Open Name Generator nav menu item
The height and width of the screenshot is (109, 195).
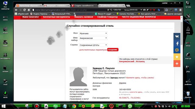31,17
